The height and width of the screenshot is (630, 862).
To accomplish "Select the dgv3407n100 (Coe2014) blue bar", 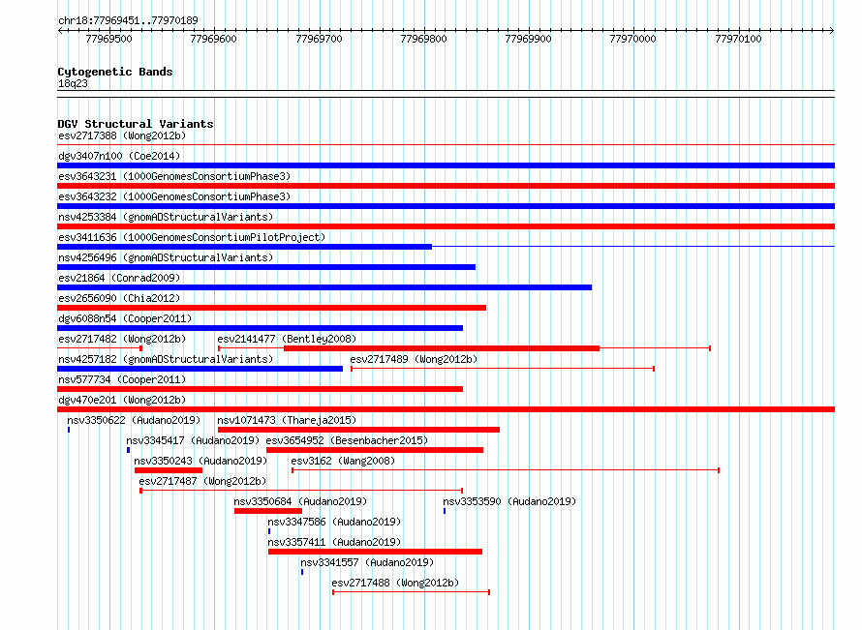I will [446, 165].
